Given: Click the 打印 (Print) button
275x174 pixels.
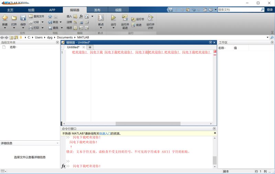Looking at the screenshot, I should [x=34, y=28].
